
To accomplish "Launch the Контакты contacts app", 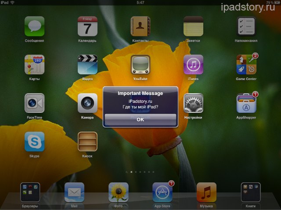I will coord(140,26).
